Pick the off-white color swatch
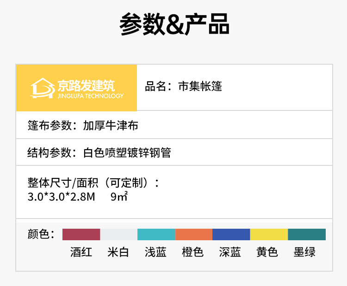Screen dimensions: 347x286 click(119, 234)
